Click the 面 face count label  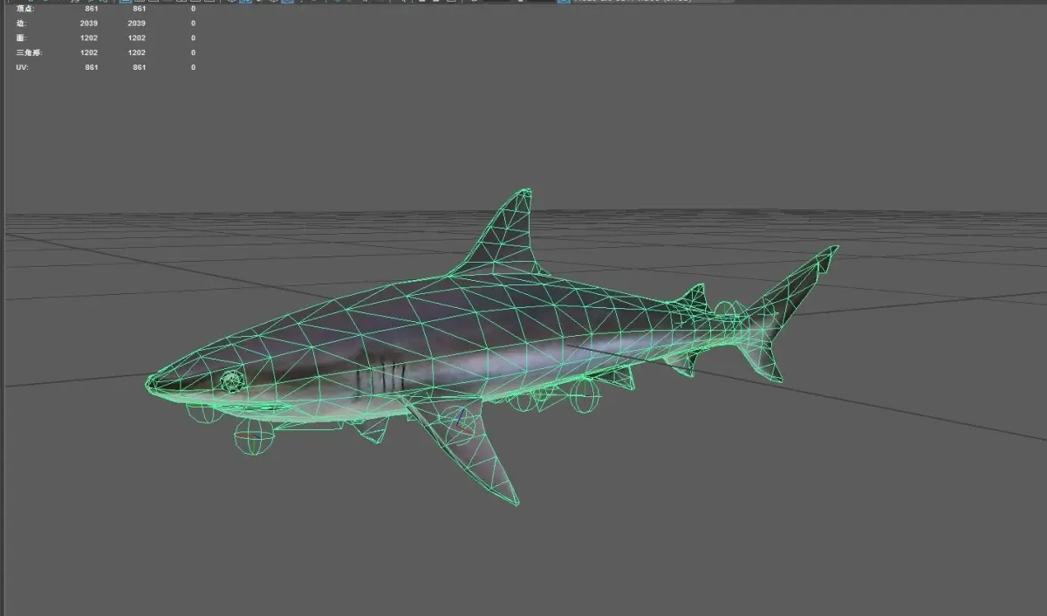tap(21, 38)
